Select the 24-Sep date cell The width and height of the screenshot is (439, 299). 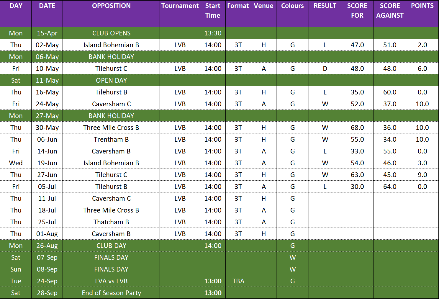[x=47, y=281]
